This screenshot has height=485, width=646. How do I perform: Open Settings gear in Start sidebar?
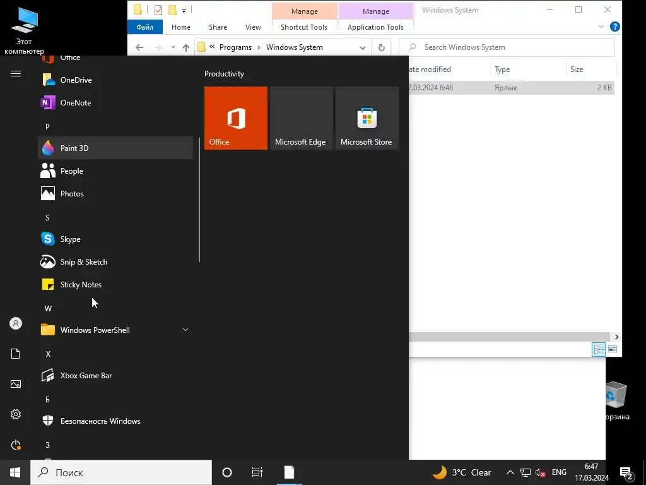(16, 414)
